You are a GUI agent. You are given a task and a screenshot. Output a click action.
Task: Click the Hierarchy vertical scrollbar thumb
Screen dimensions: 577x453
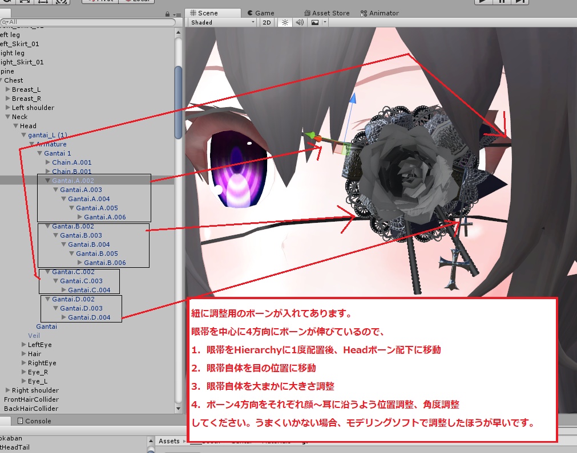(x=178, y=102)
